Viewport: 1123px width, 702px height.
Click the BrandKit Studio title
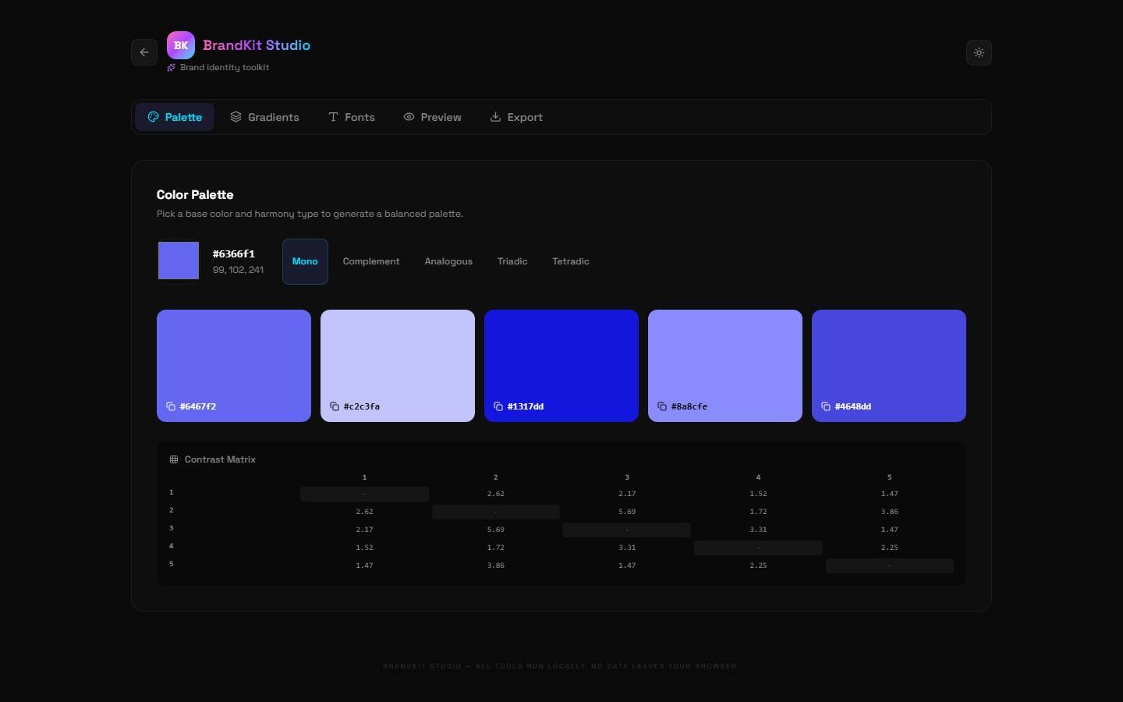point(257,45)
